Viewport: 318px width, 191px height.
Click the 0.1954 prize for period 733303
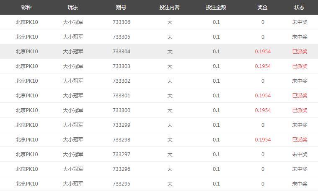coord(263,66)
